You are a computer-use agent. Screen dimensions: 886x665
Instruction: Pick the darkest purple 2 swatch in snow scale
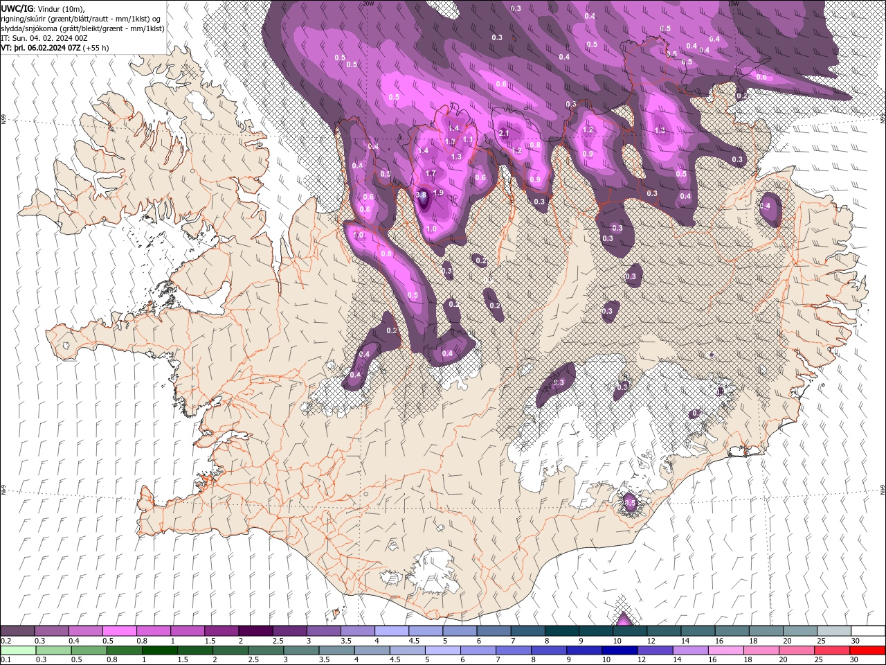[255, 631]
